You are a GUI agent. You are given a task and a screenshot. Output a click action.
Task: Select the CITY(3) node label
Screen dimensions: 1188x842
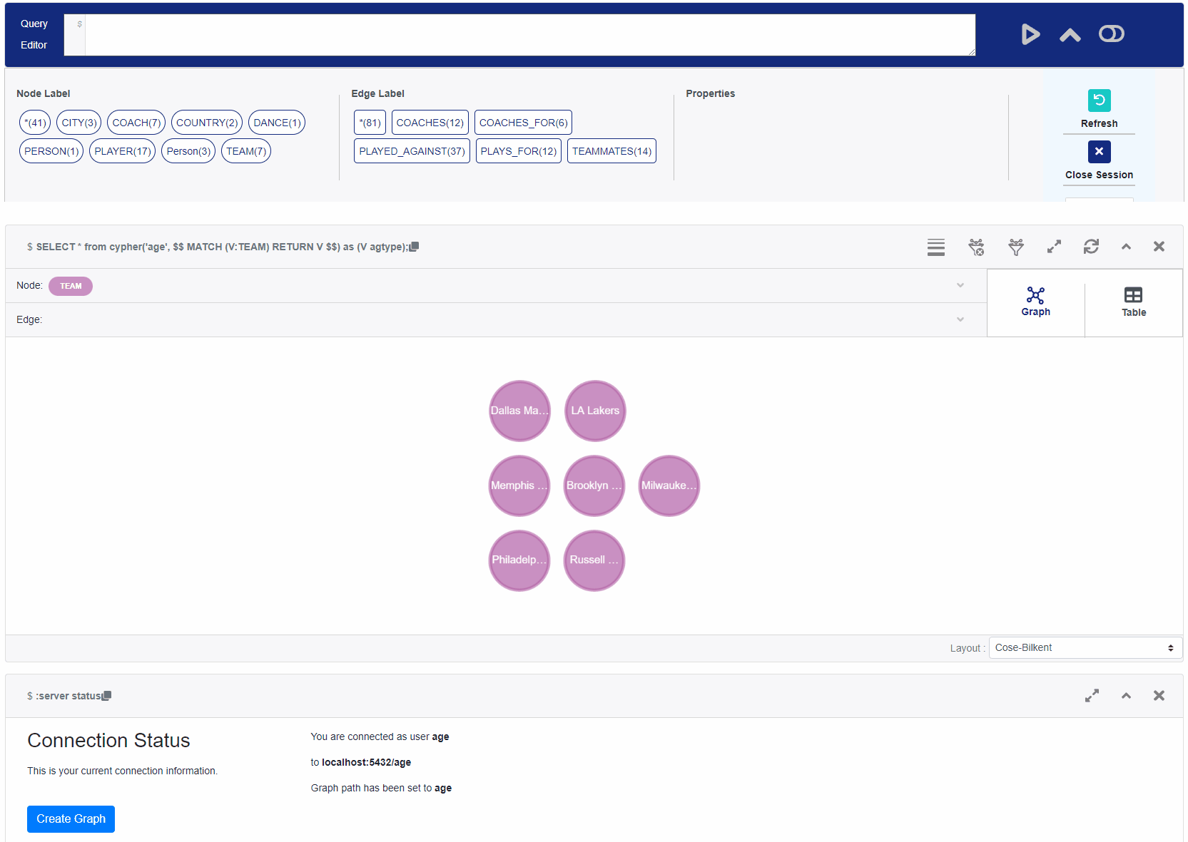pyautogui.click(x=79, y=123)
